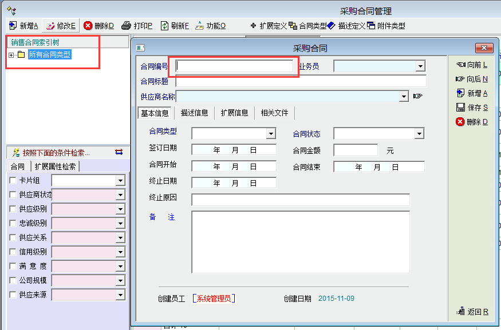The image size is (501, 330).
Task: Click the 合同编号 input field
Action: [234, 66]
